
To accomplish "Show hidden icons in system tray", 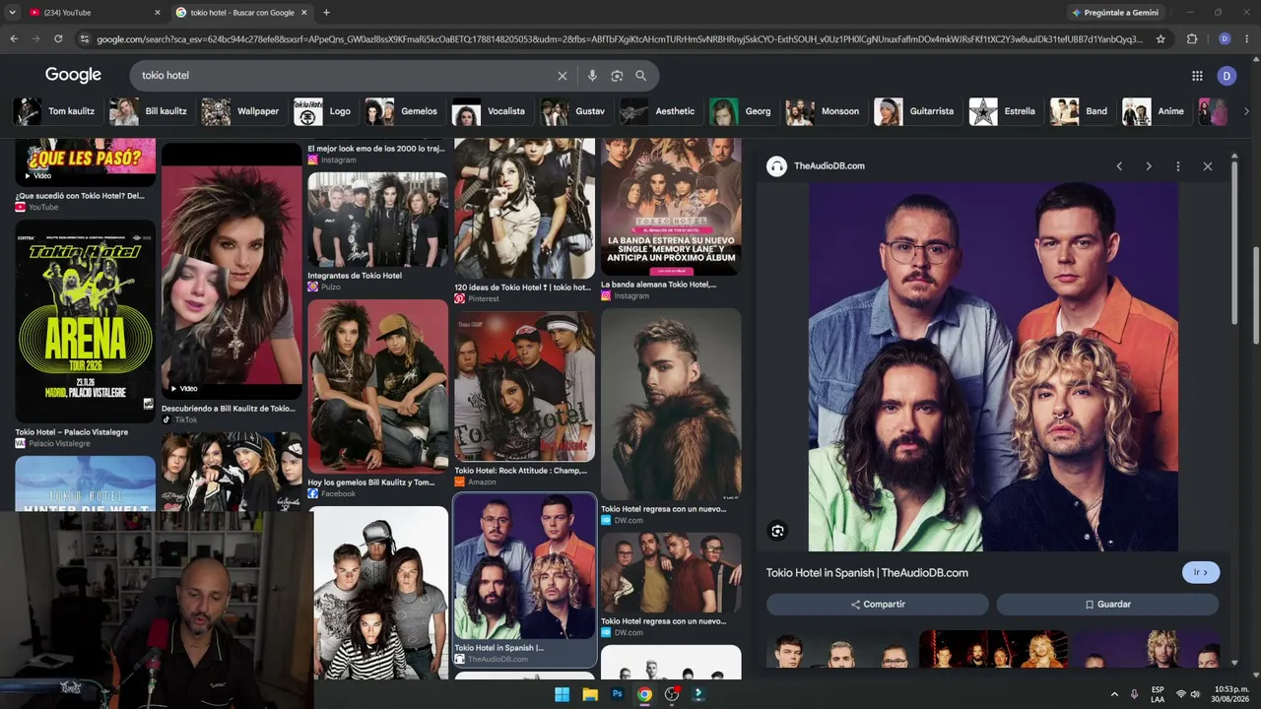I will [1114, 694].
